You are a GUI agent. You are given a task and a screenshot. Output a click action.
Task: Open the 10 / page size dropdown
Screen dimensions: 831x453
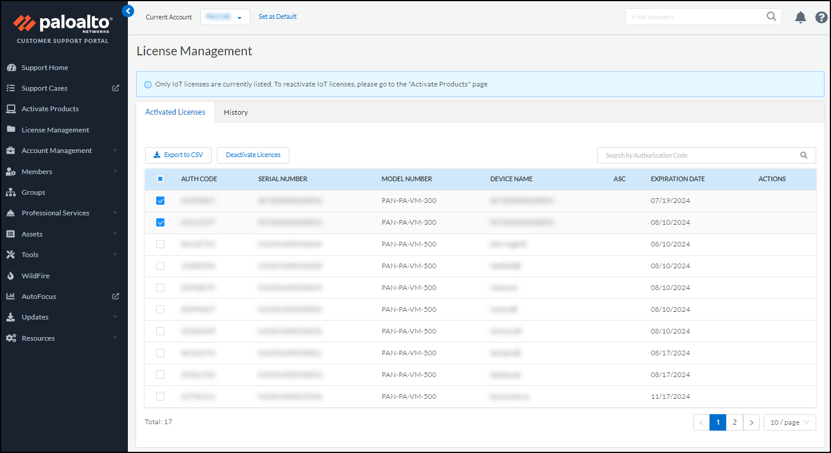point(789,422)
